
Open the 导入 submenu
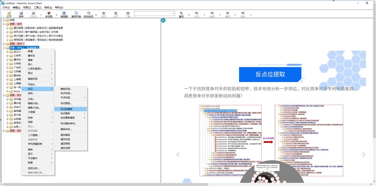[x=38, y=64]
